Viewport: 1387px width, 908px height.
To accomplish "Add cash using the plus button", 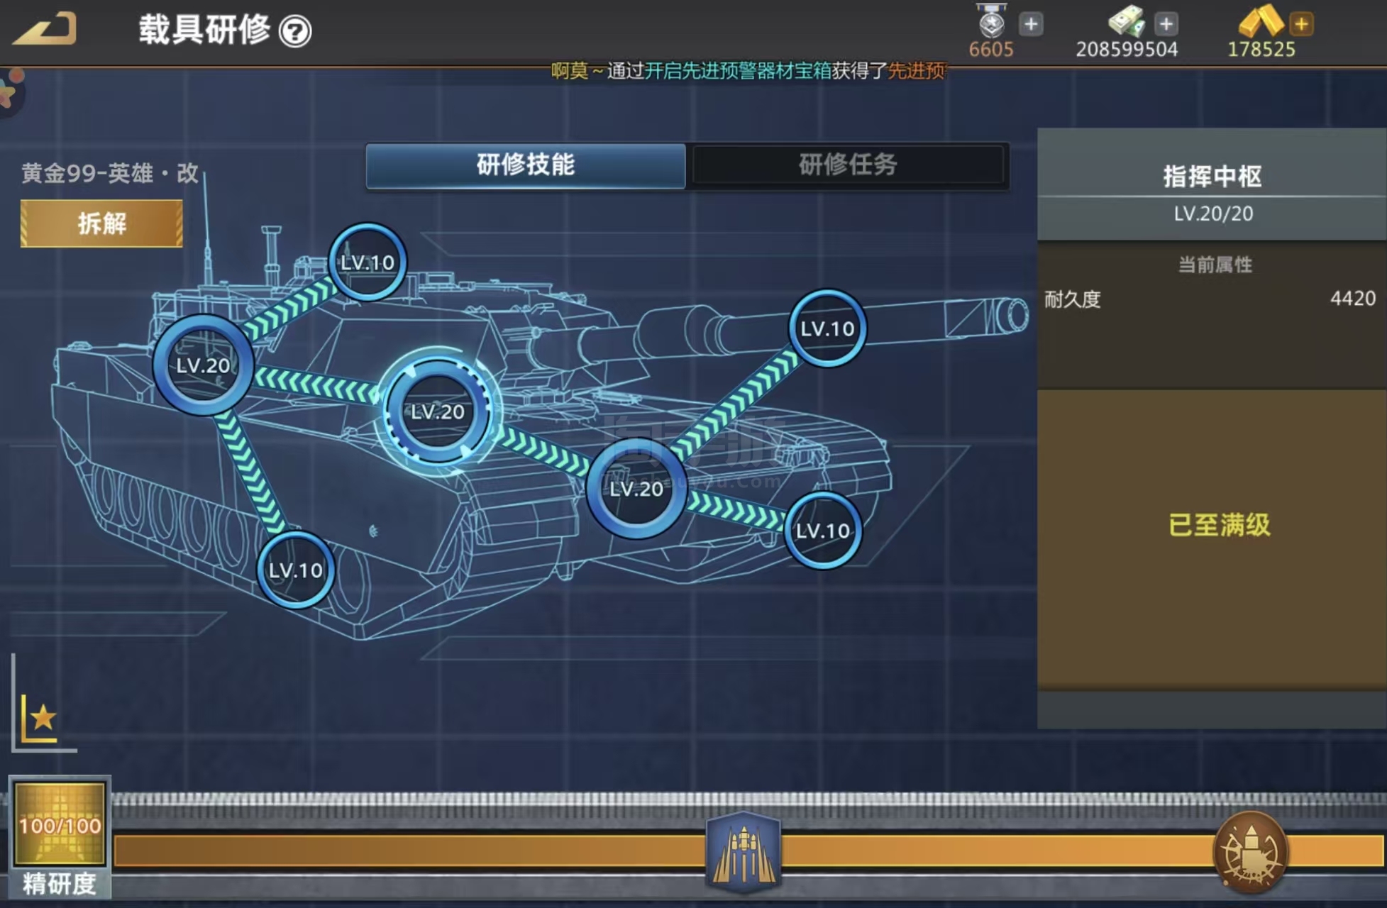I will [1166, 24].
